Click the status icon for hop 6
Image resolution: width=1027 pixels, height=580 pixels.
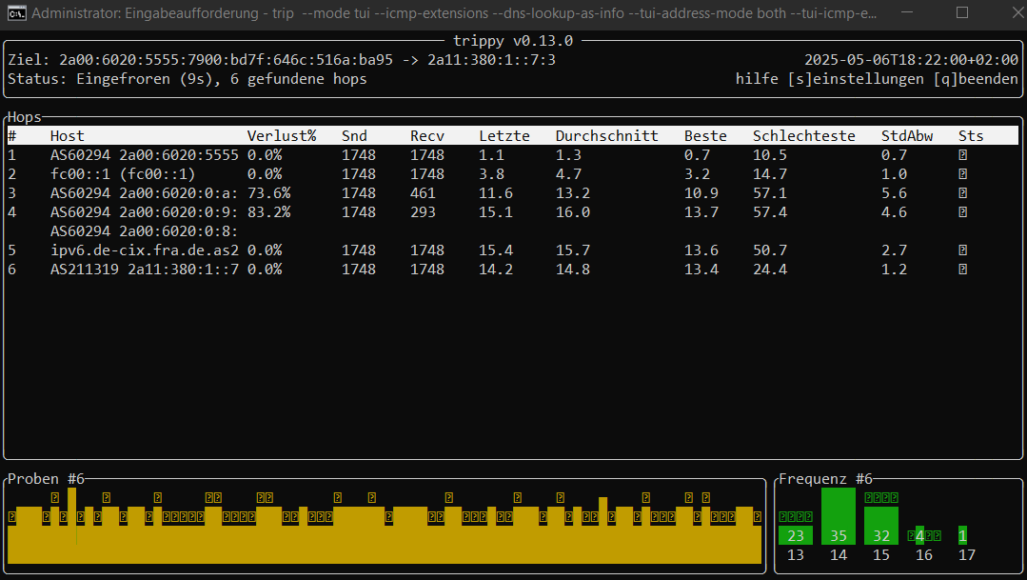(x=962, y=269)
